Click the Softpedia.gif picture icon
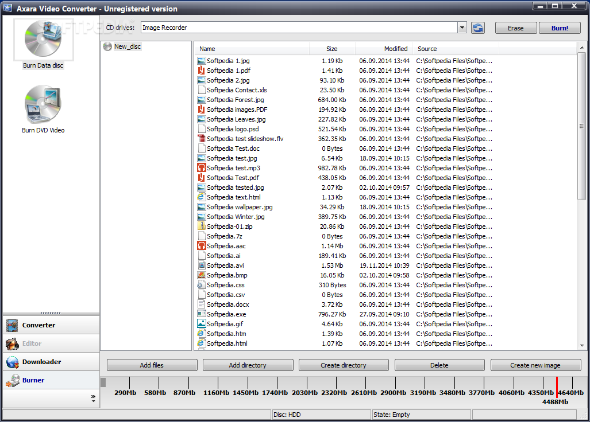Viewport: 590px width, 422px height. pos(202,325)
